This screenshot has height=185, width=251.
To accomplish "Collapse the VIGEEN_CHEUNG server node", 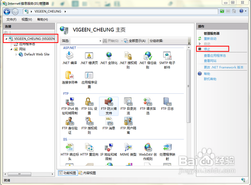I will coord(7,39).
